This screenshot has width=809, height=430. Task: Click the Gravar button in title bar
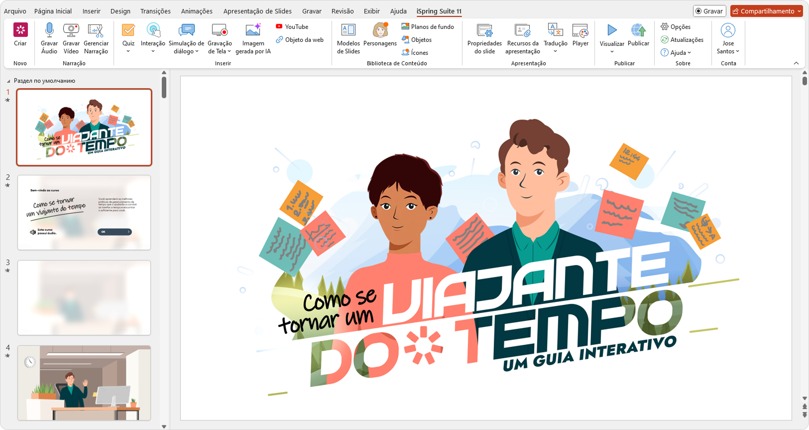coord(709,11)
